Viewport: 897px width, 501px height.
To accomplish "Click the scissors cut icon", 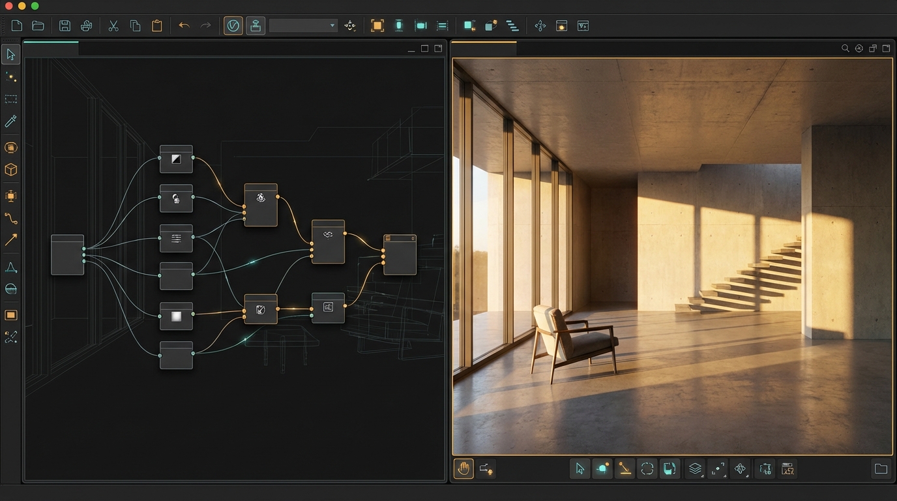I will click(113, 26).
